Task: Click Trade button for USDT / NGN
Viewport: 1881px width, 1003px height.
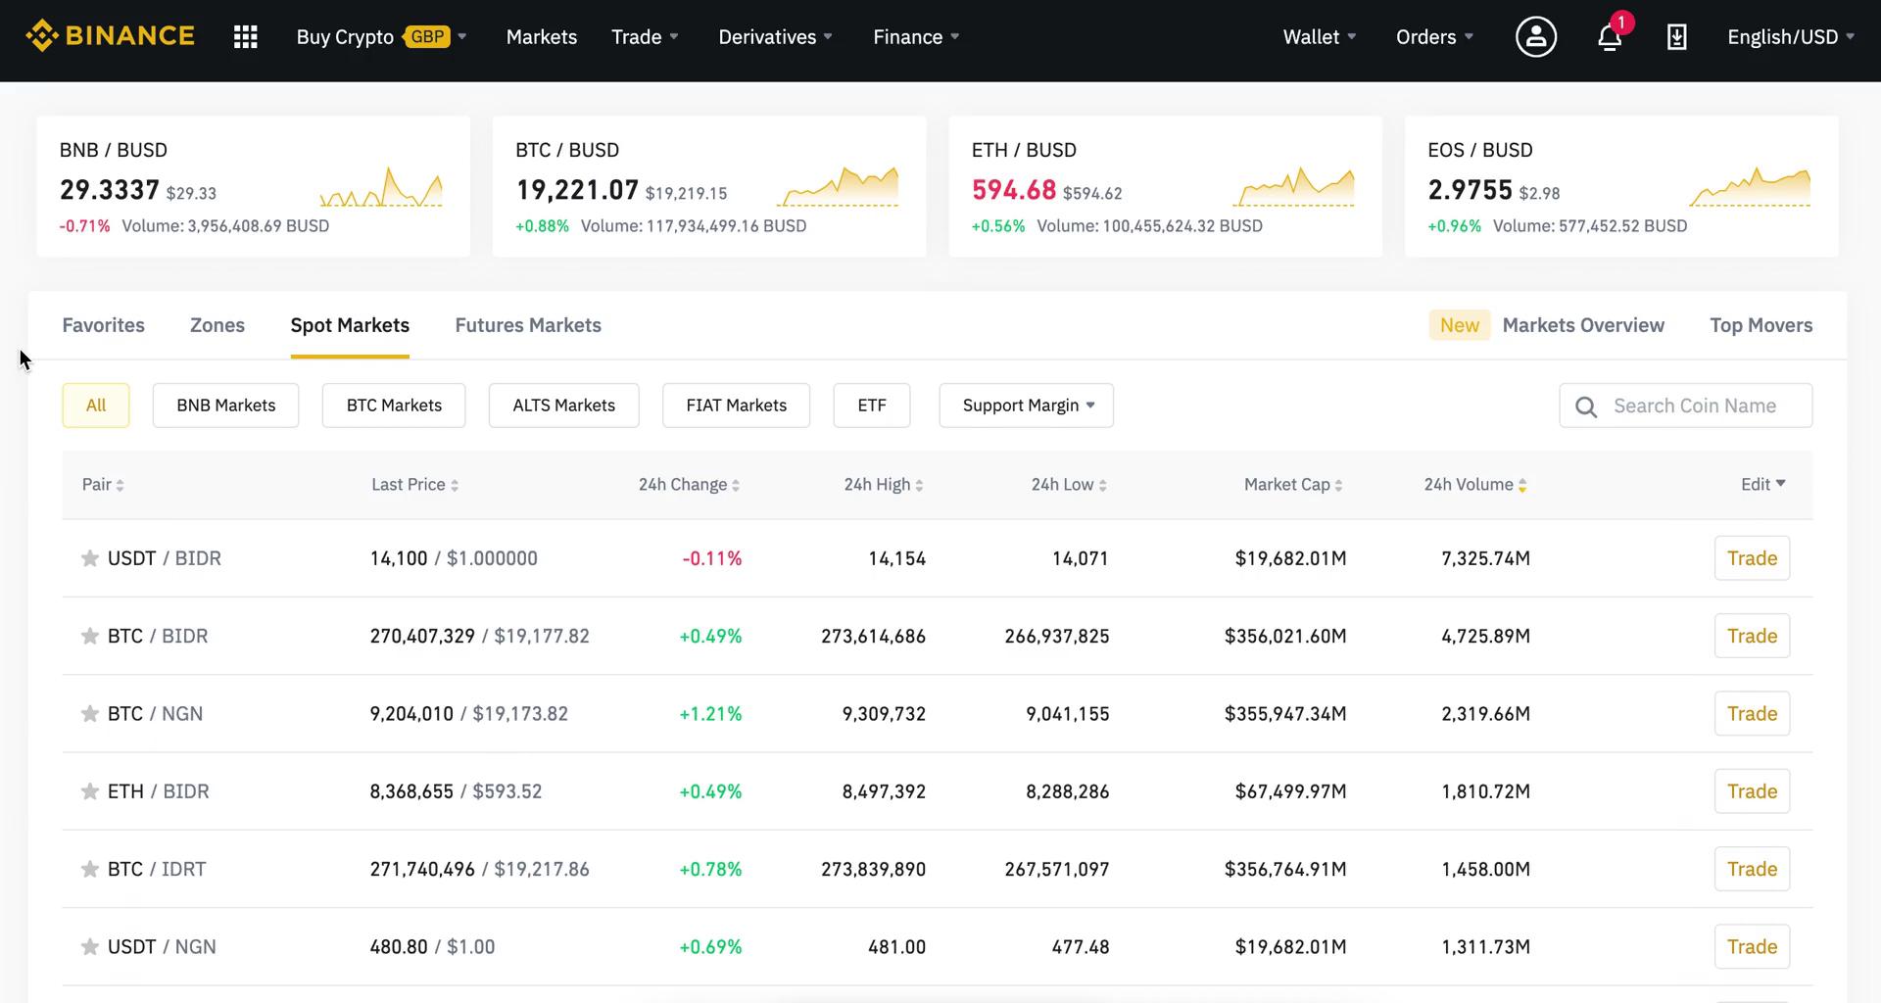Action: 1753,946
